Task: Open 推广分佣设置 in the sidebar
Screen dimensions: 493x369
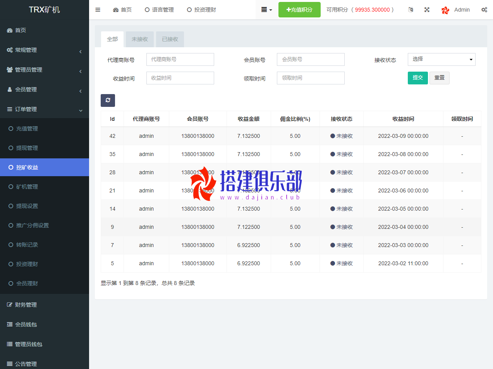Action: (x=45, y=225)
